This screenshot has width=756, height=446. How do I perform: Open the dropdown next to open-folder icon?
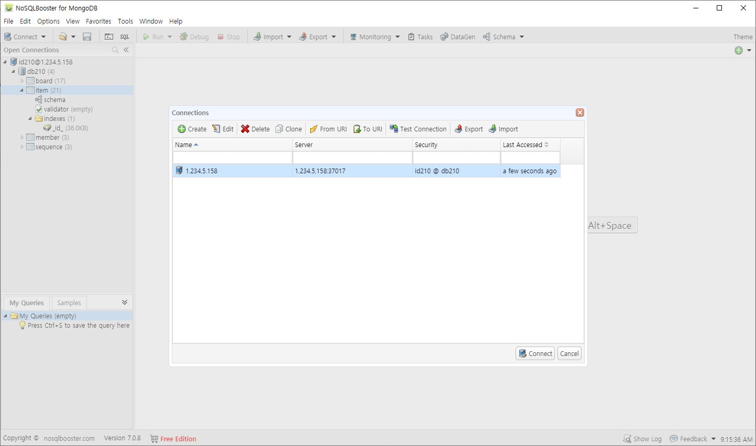pos(73,37)
